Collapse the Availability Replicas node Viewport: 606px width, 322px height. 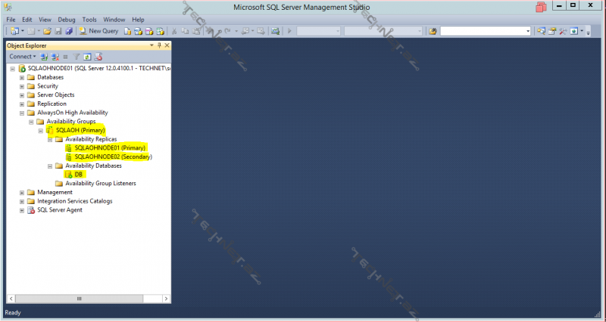coord(50,139)
